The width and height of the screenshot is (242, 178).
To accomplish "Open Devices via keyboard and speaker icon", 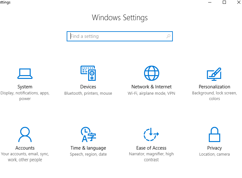I will point(88,73).
